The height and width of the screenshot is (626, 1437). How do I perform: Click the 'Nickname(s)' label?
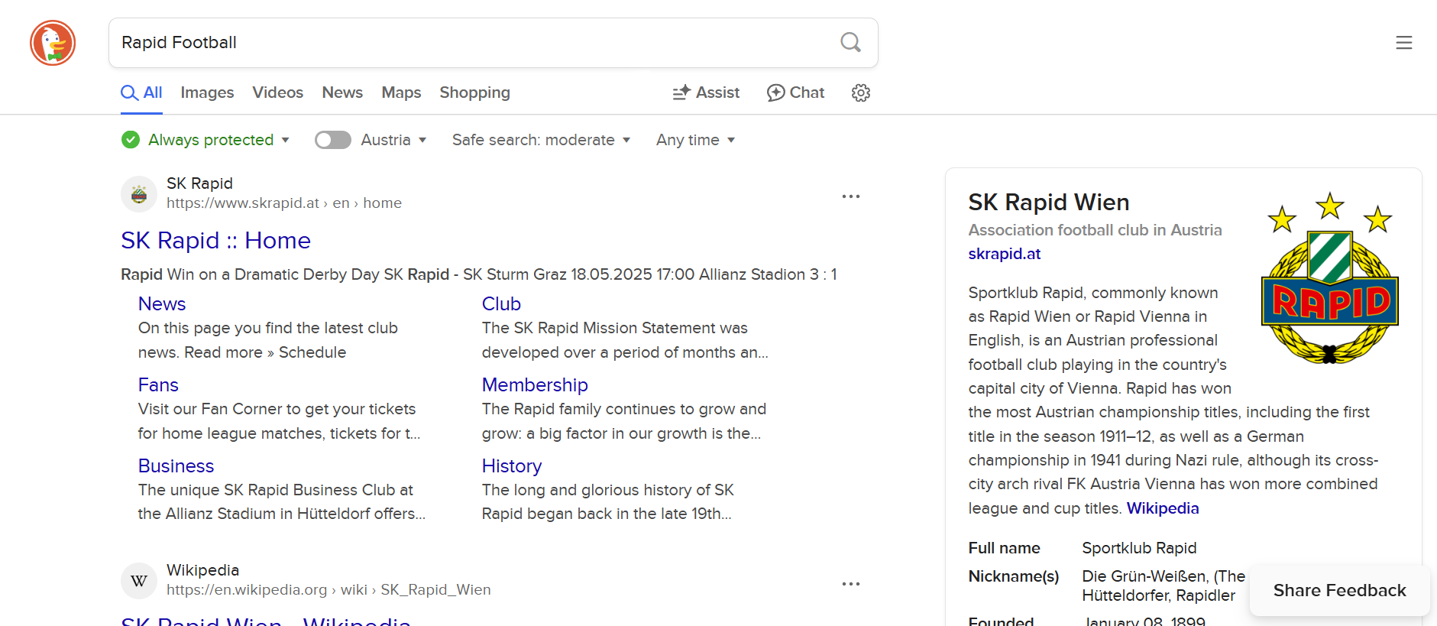click(1014, 576)
